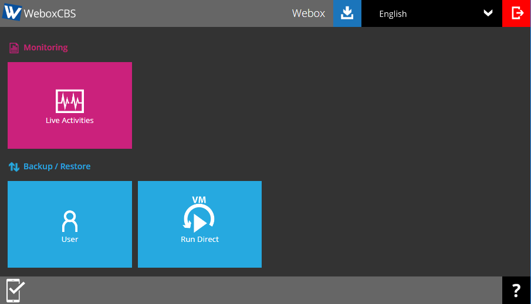
Task: Open the User tile via its label
Action: pyautogui.click(x=70, y=240)
